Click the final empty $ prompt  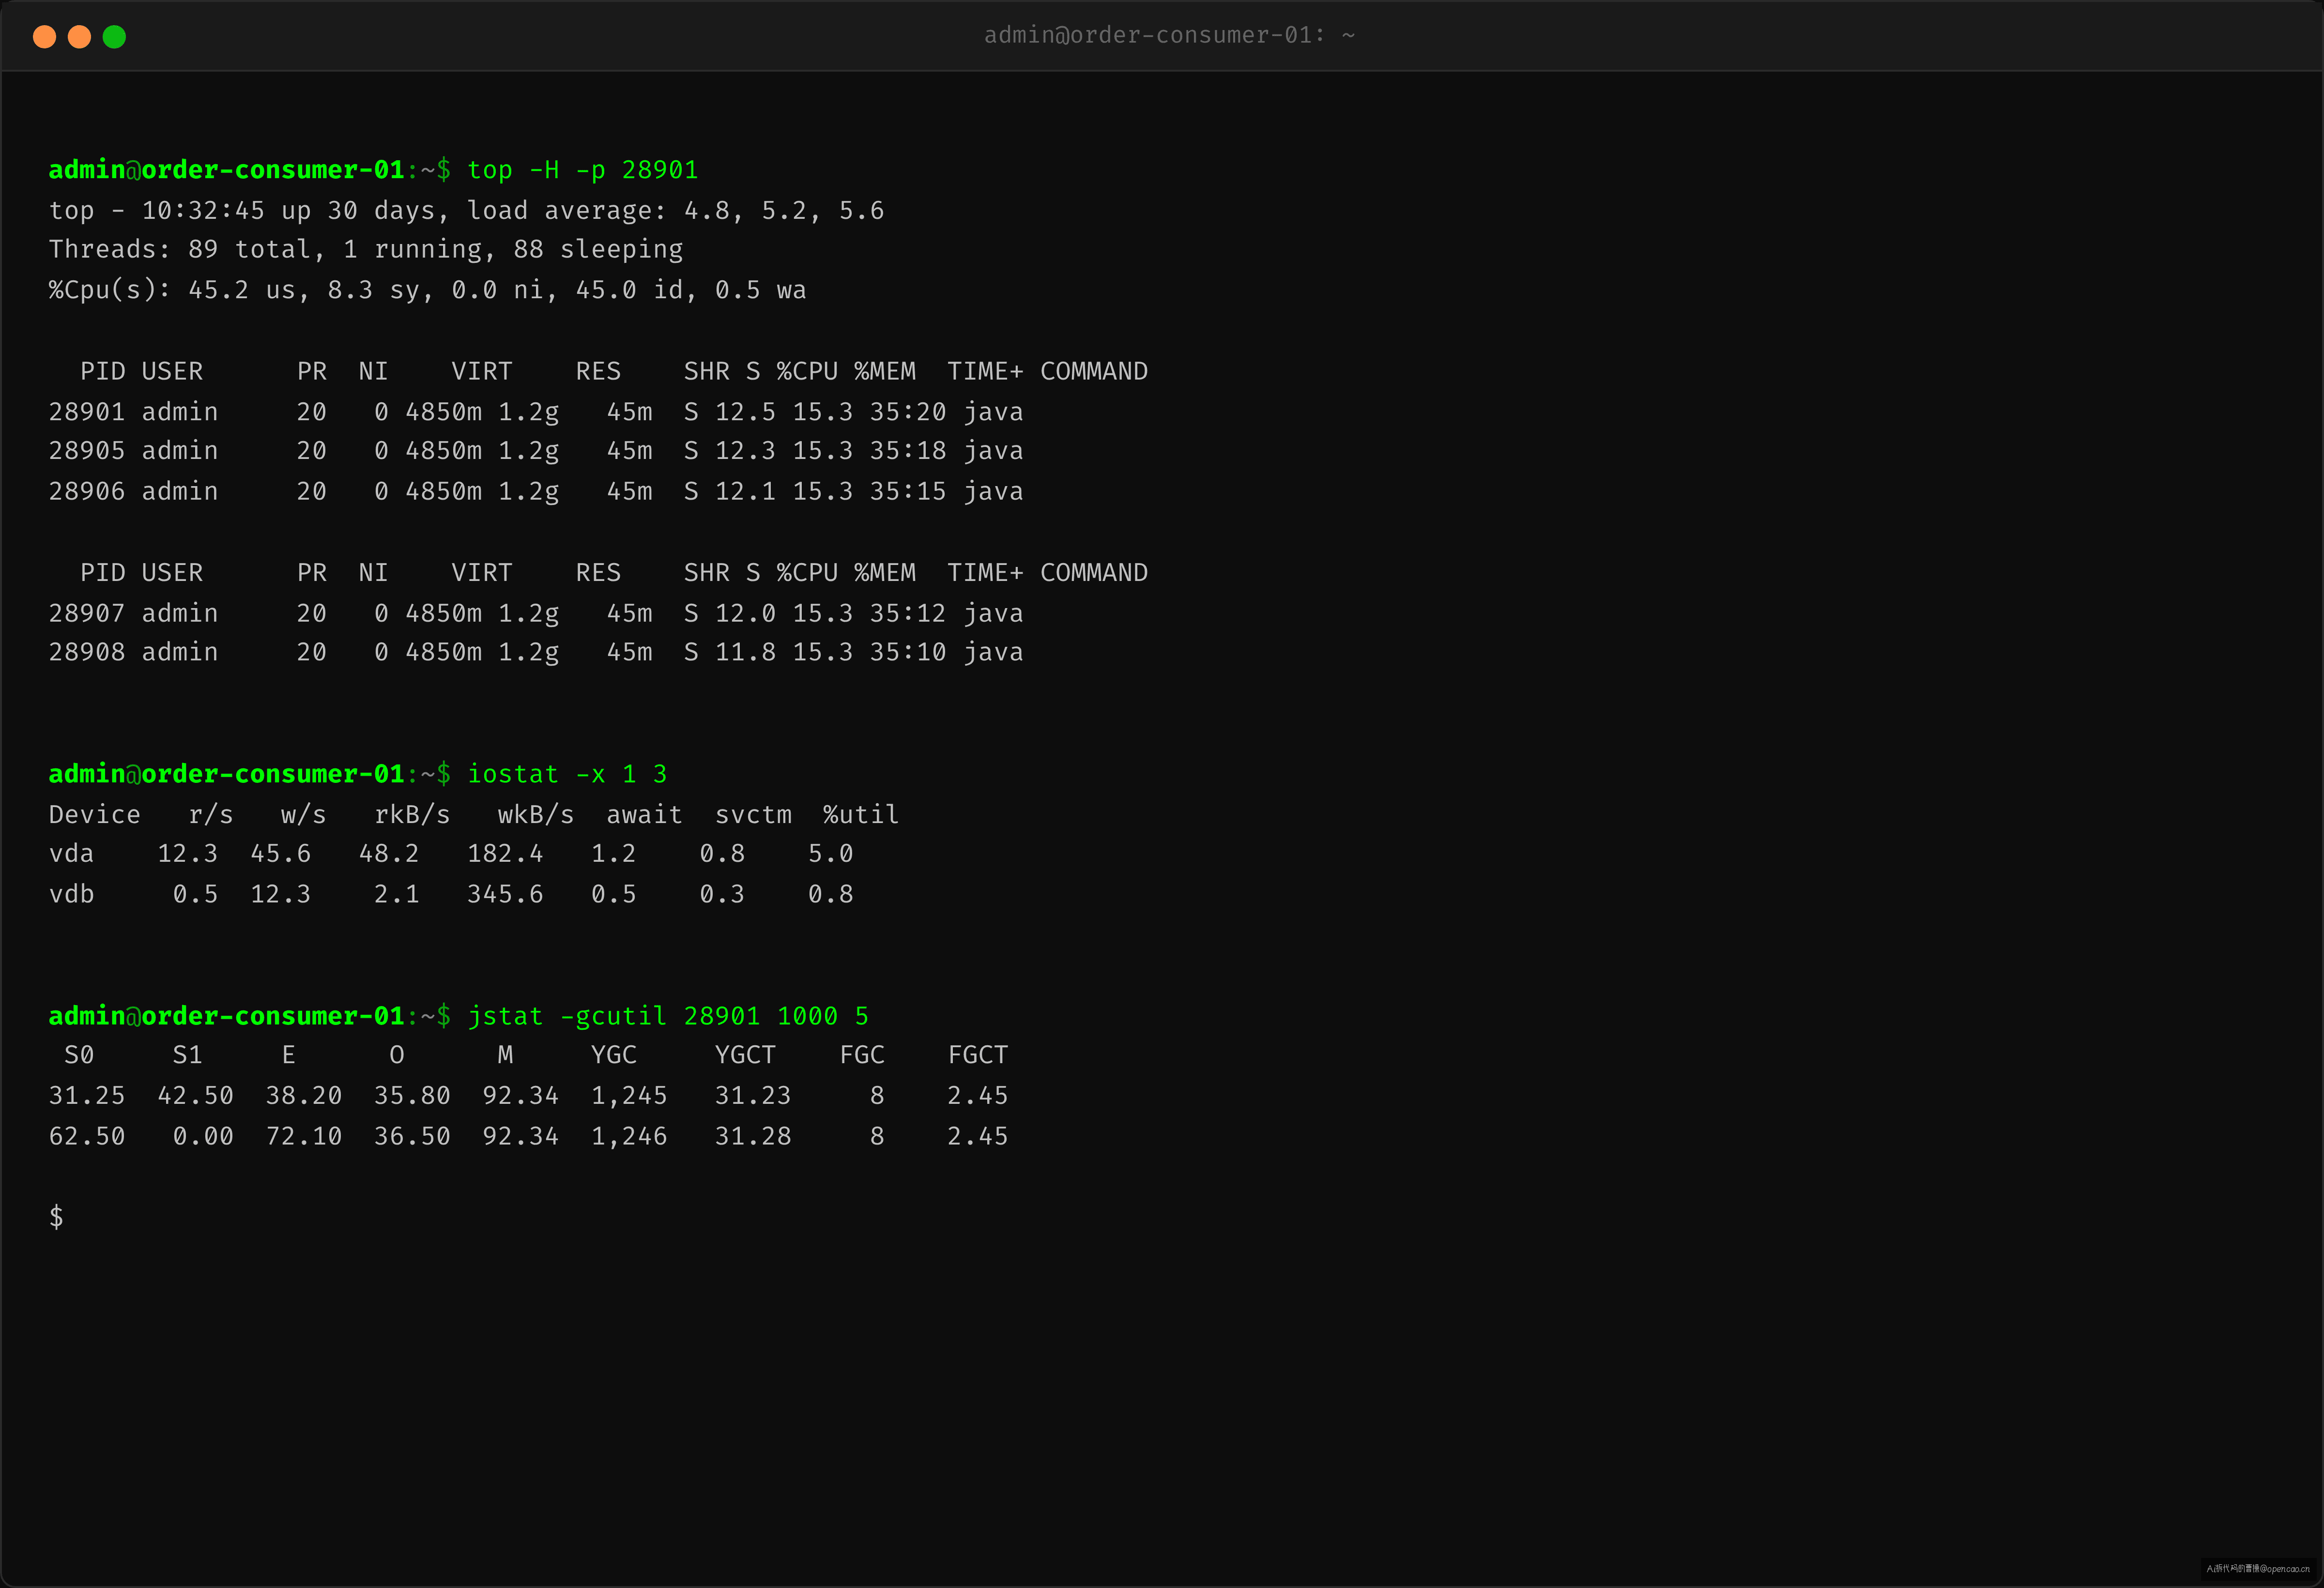57,1217
